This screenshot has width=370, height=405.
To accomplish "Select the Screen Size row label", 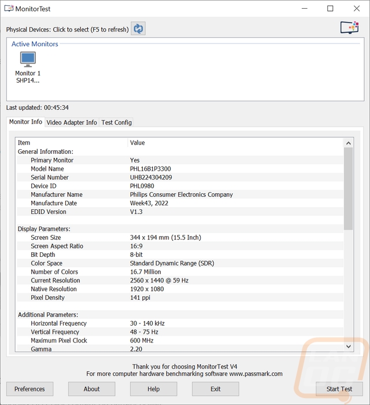I will click(46, 238).
